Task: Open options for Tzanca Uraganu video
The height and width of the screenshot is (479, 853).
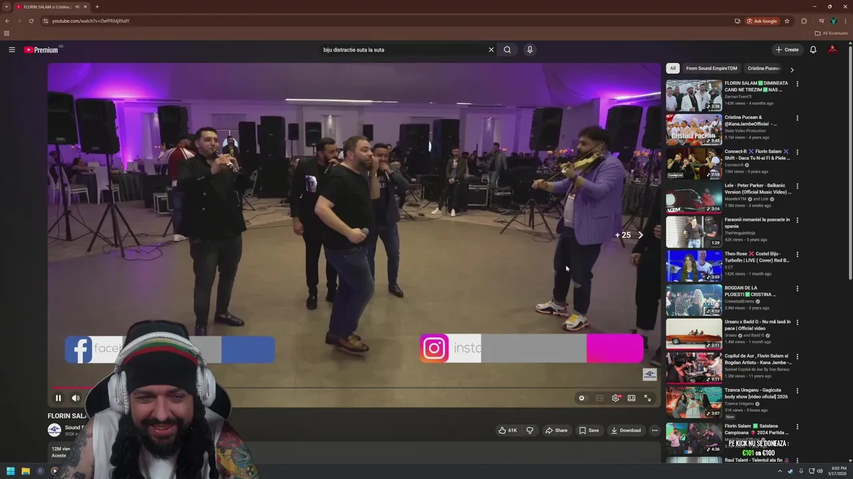Action: (x=797, y=391)
